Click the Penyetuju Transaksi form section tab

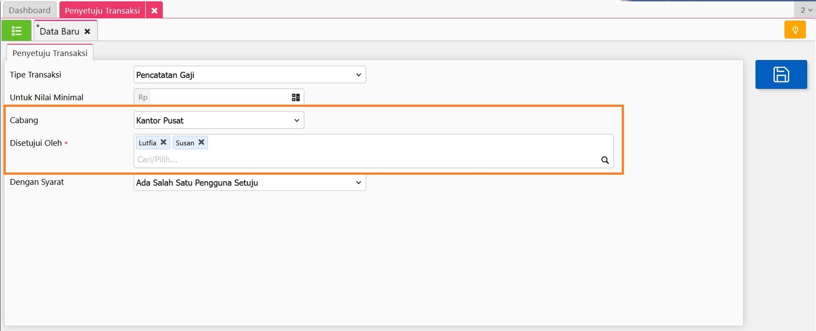tap(49, 53)
